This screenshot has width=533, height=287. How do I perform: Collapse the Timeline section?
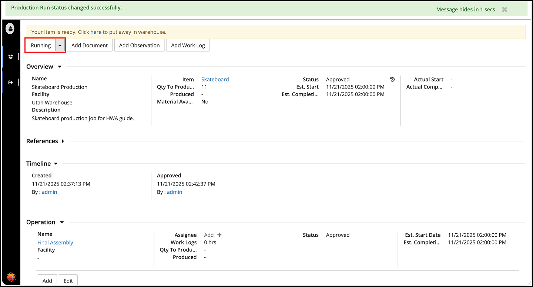56,164
